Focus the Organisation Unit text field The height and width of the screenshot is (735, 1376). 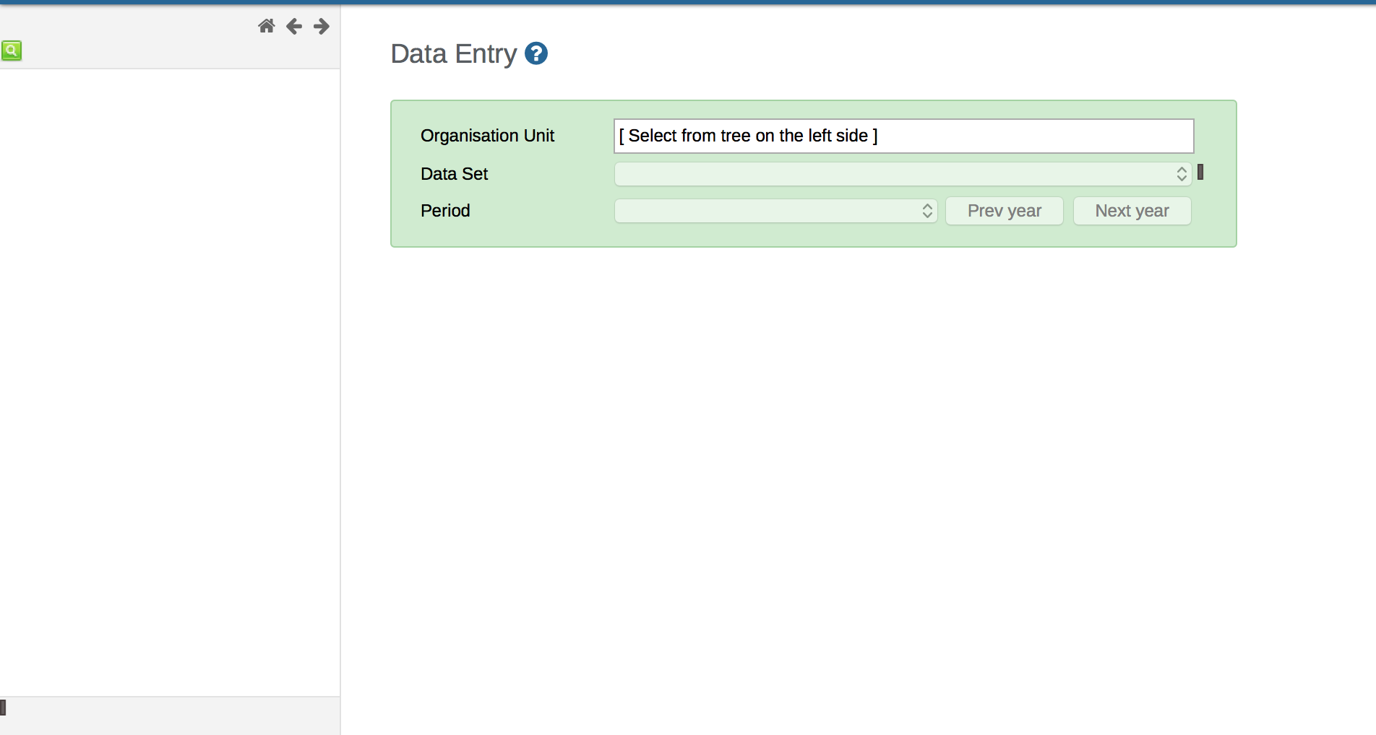tap(903, 136)
